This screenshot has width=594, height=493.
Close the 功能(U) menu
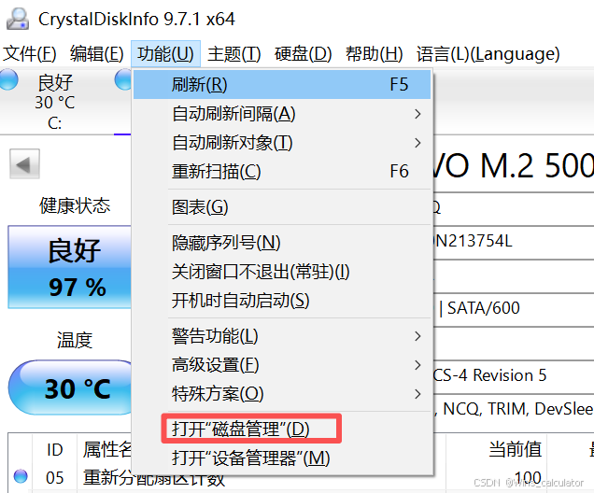[165, 53]
